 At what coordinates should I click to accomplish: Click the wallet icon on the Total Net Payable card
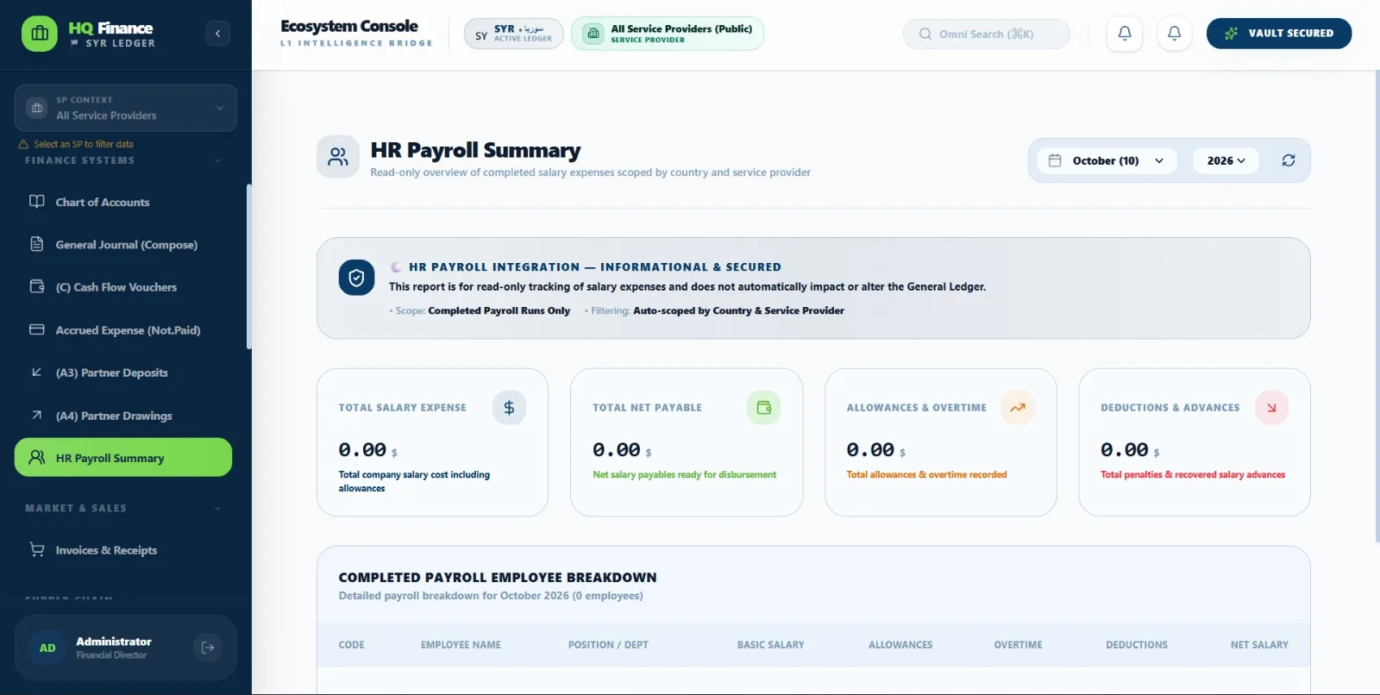click(763, 408)
